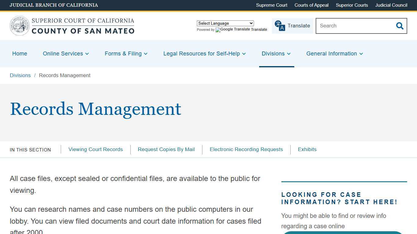Select the Home menu item

tap(20, 54)
